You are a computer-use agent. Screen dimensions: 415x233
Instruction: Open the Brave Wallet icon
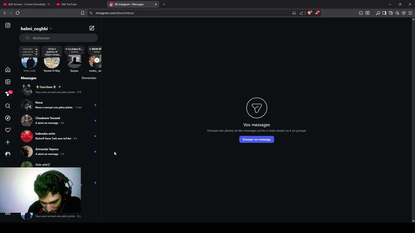click(391, 13)
